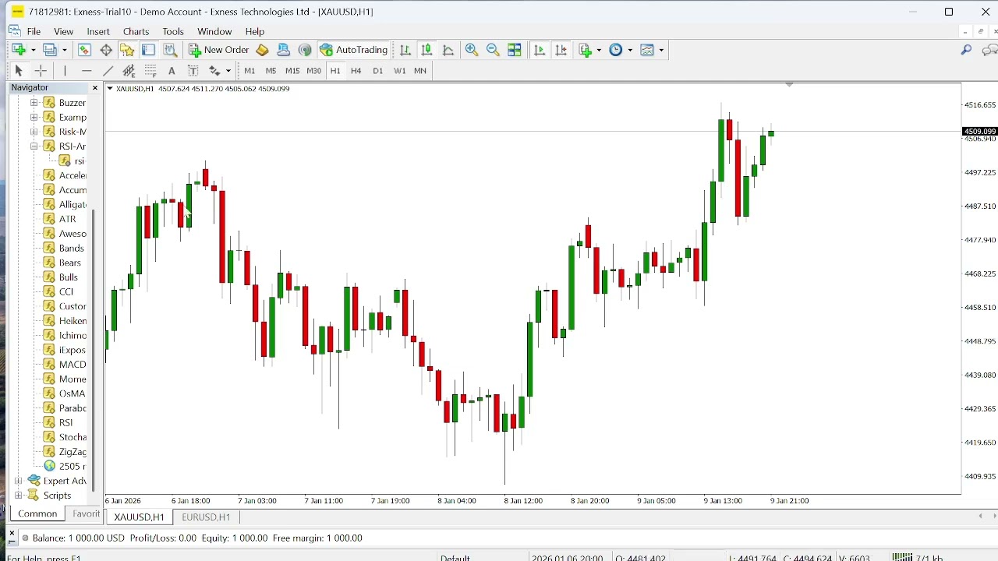Expand the Buzzer tree node
998x561 pixels.
point(34,103)
